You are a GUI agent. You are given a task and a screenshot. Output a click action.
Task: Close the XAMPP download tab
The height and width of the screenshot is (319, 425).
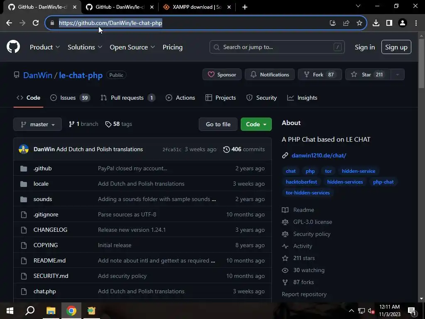click(x=229, y=7)
